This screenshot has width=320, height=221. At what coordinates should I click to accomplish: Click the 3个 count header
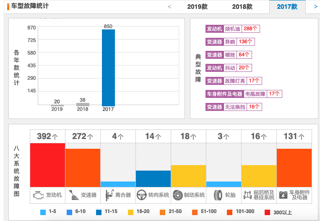click(224, 137)
